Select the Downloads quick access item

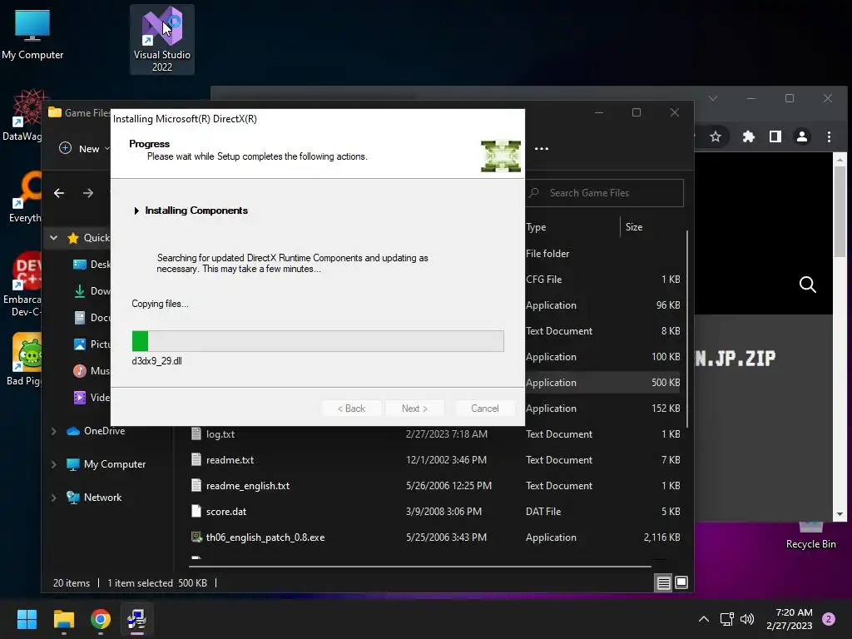(x=92, y=290)
